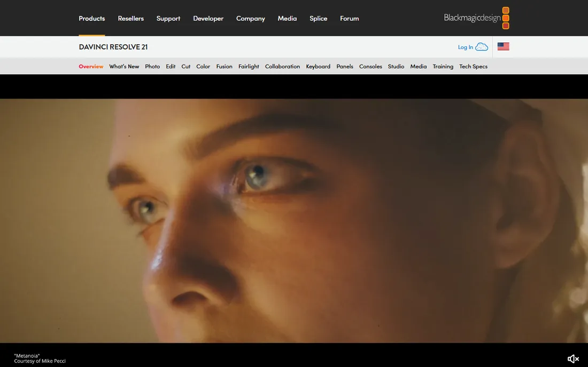Go to the Panels tab
Image resolution: width=588 pixels, height=367 pixels.
(x=345, y=66)
